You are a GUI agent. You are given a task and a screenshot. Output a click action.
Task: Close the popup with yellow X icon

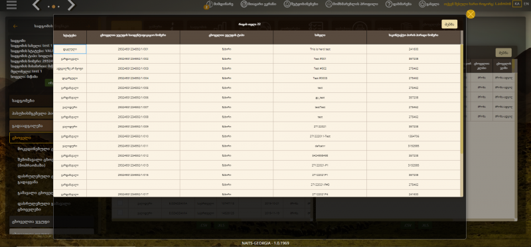click(x=471, y=14)
